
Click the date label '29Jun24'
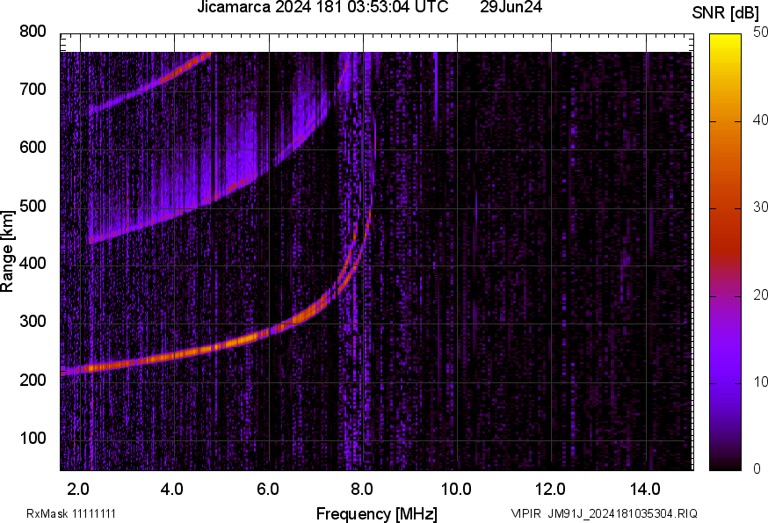[511, 7]
